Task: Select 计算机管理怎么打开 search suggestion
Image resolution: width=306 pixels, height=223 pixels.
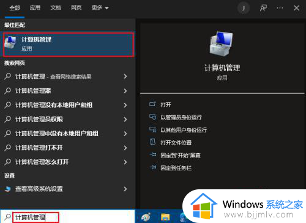Action: (42, 162)
